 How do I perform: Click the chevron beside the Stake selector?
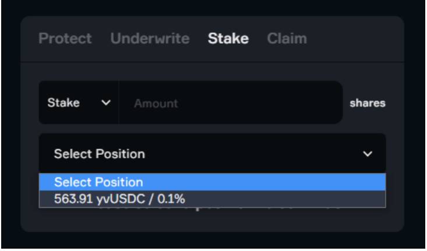[x=106, y=102]
